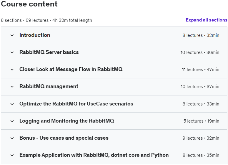Image resolution: width=228 pixels, height=165 pixels.
Task: Click the 8 lectures • 33min label
Action: pos(201,104)
